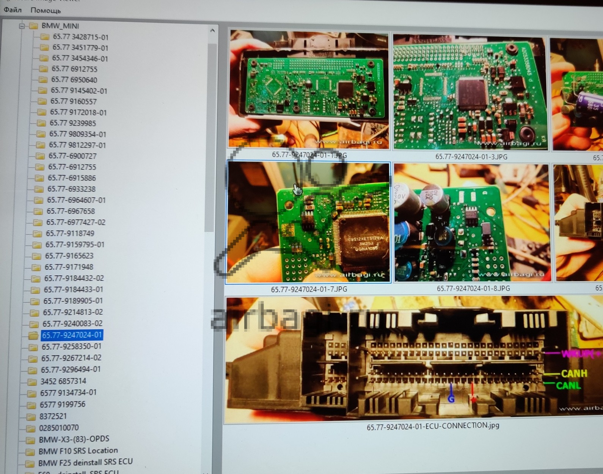
Task: Click folder icon of BMW F25 deinstall SRS ECU
Action: click(x=29, y=464)
